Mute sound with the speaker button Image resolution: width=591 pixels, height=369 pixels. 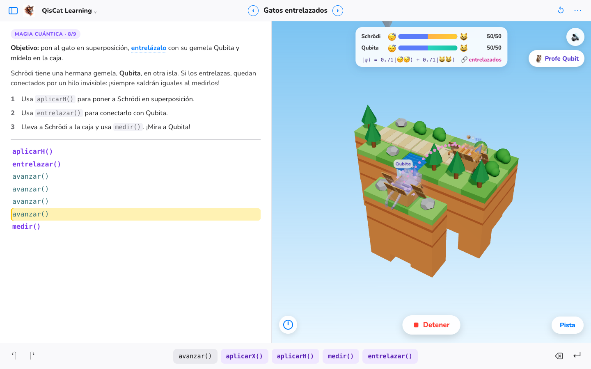pyautogui.click(x=575, y=37)
